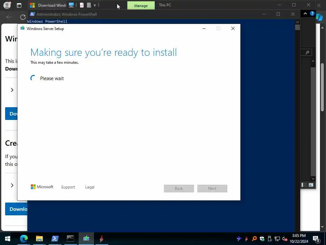326x245 pixels.
Task: Click the Properties checkmark icon in quick access toolbar
Action: pyautogui.click(x=82, y=5)
